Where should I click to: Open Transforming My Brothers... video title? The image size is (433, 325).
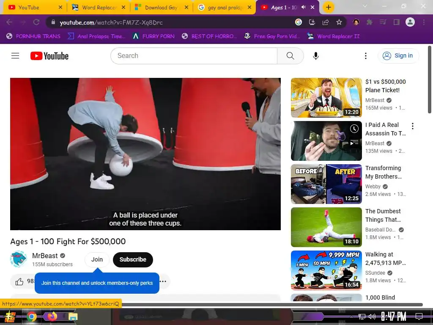tap(384, 172)
